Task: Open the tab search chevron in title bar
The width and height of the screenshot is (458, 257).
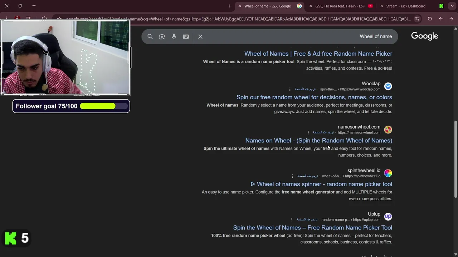Action: [452, 6]
